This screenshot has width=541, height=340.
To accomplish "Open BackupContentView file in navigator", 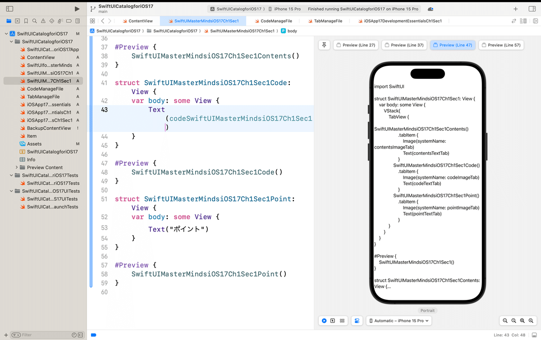I will tap(49, 128).
